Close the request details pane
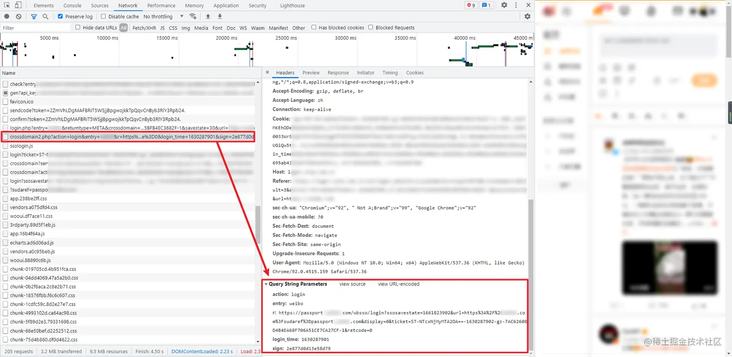The width and height of the screenshot is (732, 357). point(267,73)
